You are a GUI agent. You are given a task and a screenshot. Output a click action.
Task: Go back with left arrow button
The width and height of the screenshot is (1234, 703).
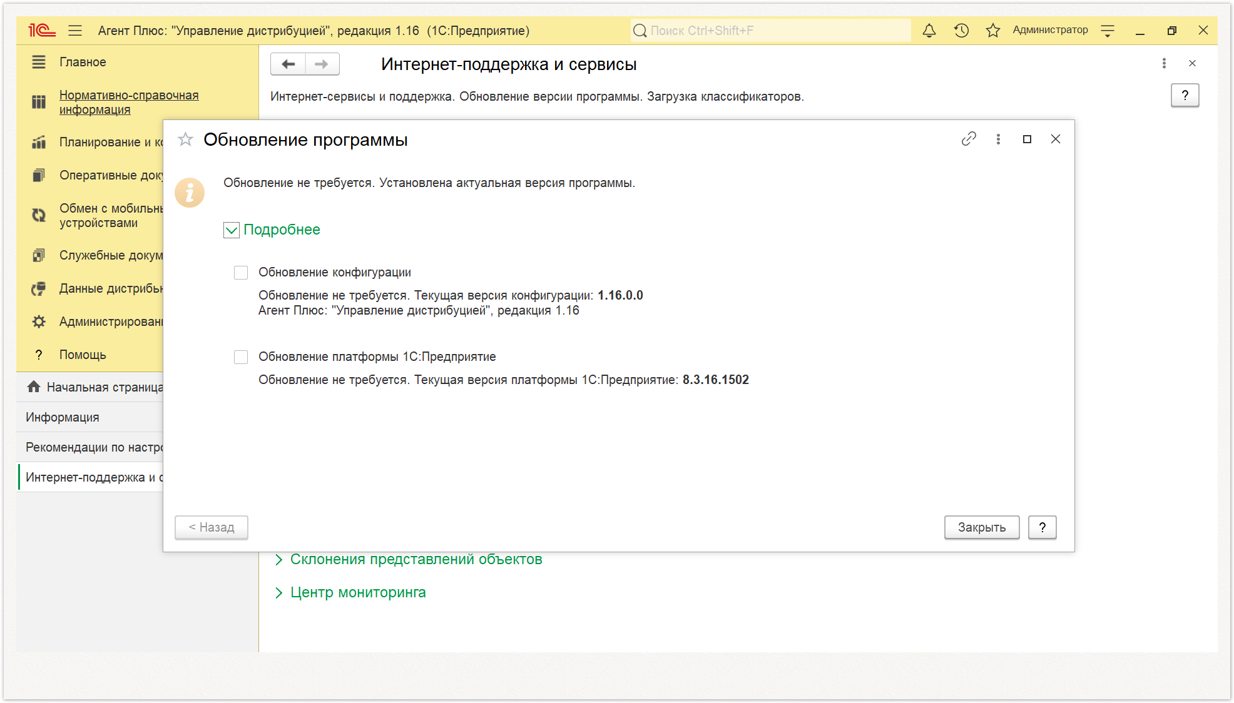[288, 64]
